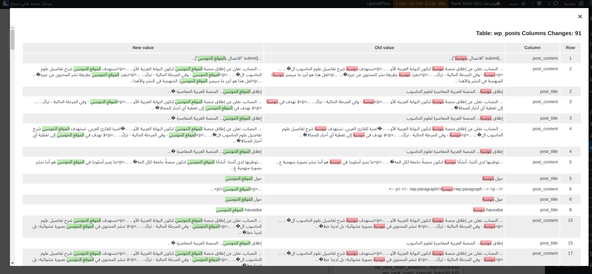The image size is (592, 274).
Task: Close the column changes popup
Action: (580, 17)
